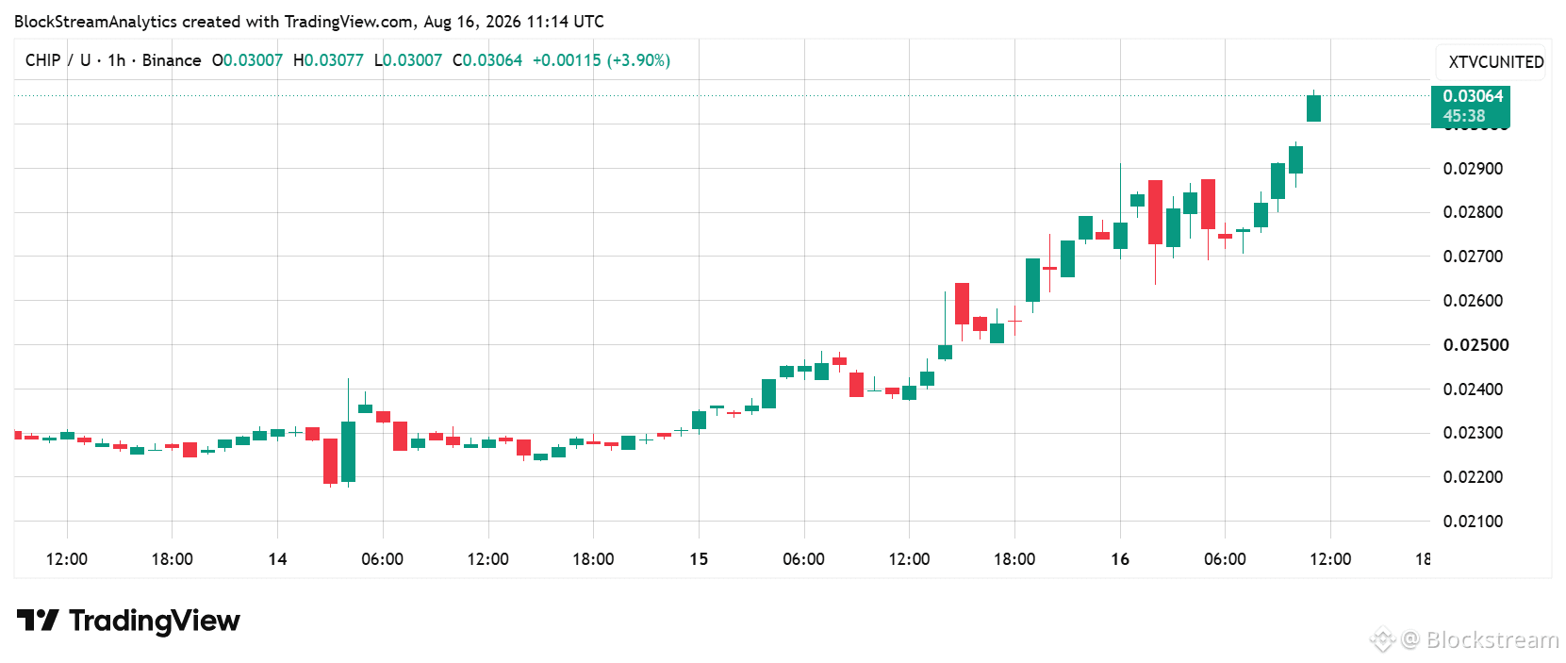Click the date label 14 on time axis
Viewport: 1566px width, 663px height.
277,559
